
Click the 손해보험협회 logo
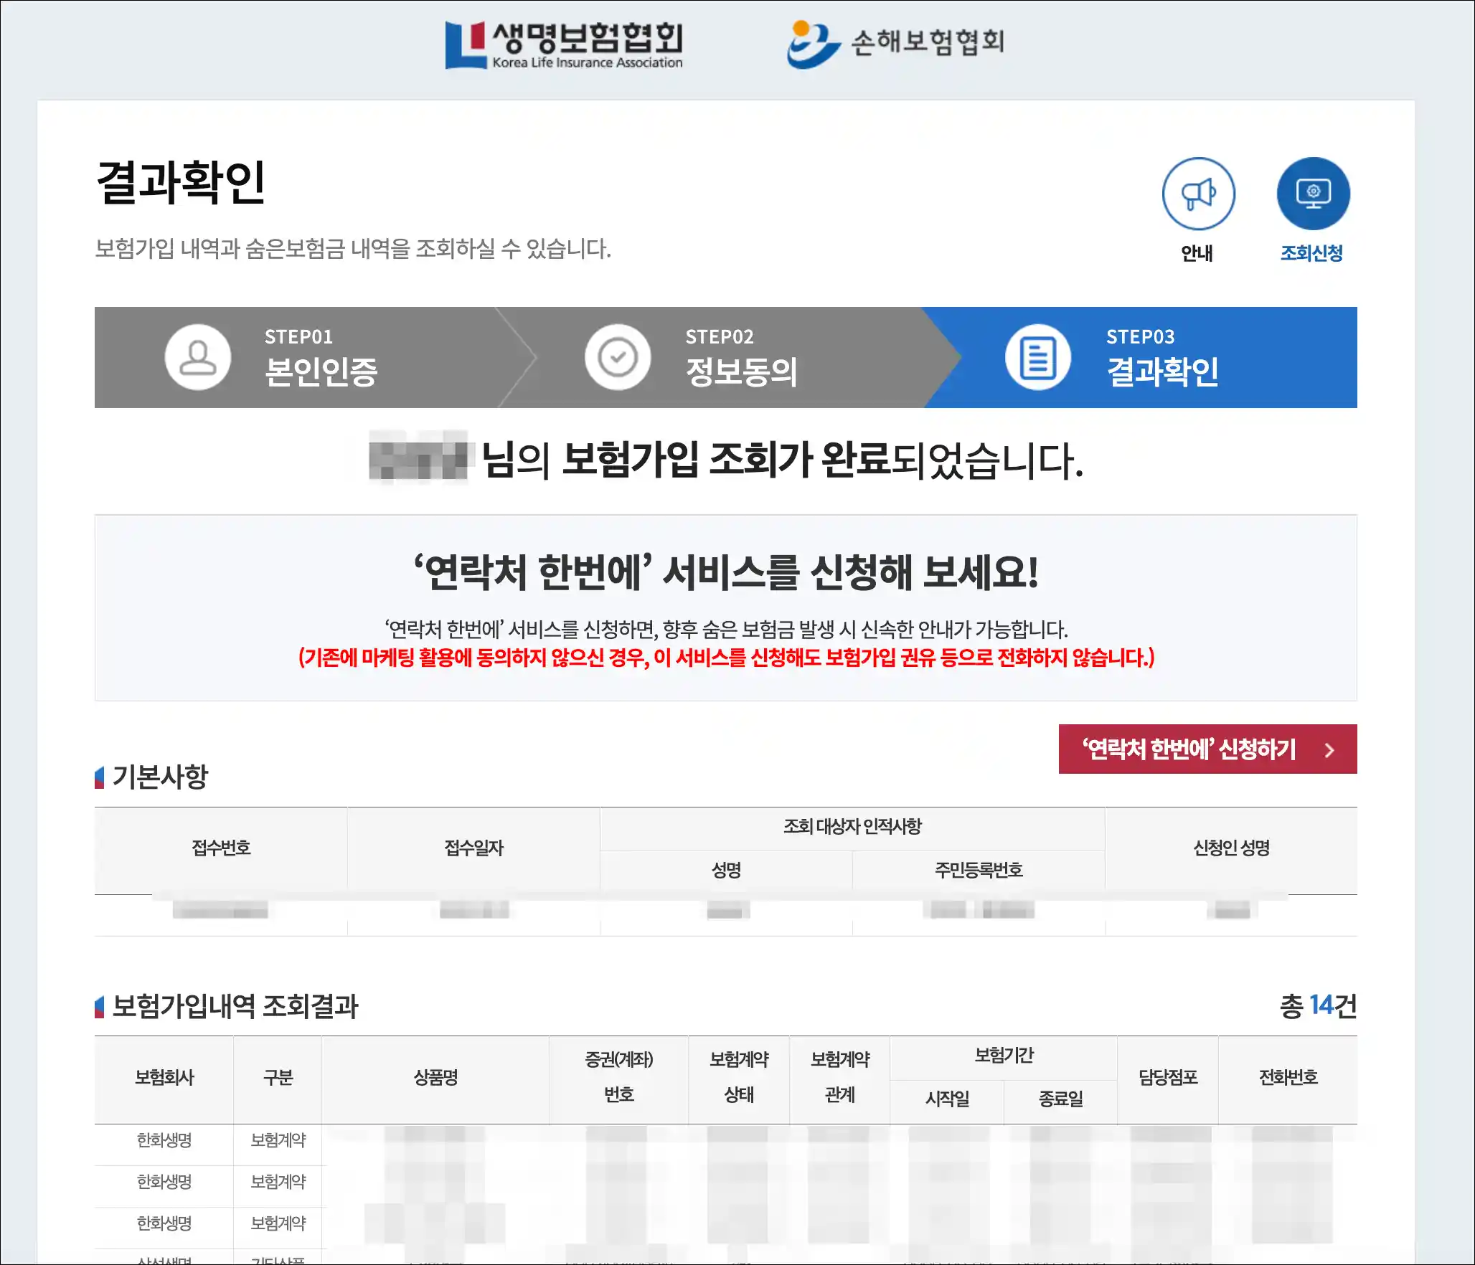895,43
